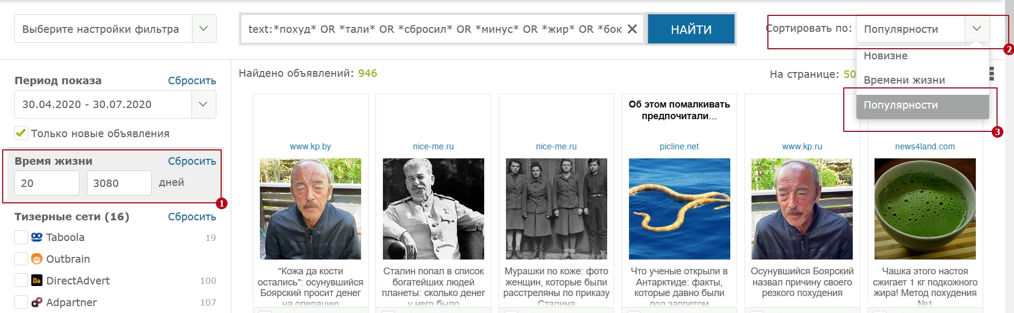Clear the search query with the X icon
The width and height of the screenshot is (1014, 313).
pos(632,29)
